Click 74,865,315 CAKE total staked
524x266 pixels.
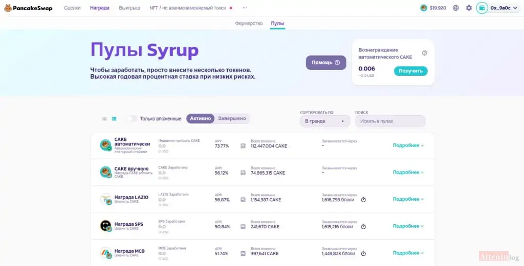[268, 173]
